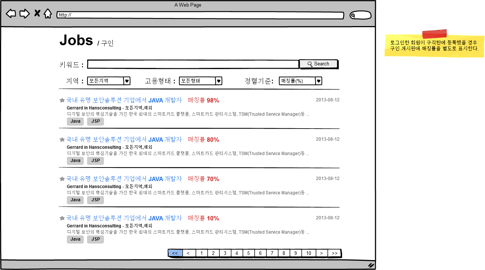Image resolution: width=485 pixels, height=270 pixels.
Task: Select page 5 in pagination
Action: (249, 253)
